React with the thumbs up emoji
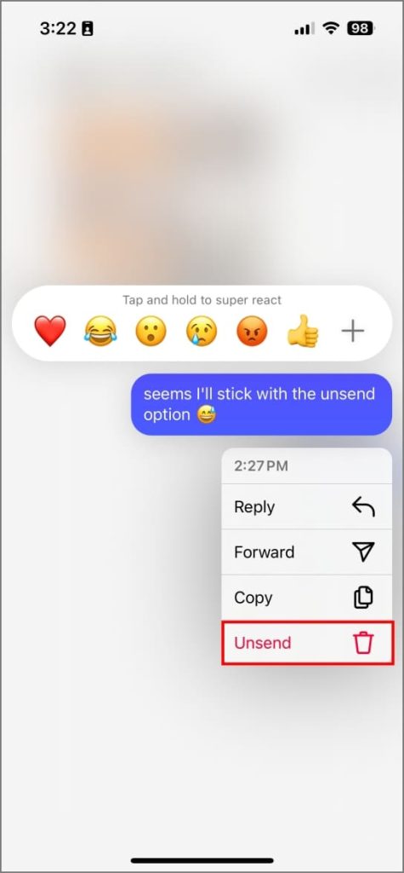Viewport: 404px width, 873px height. [x=302, y=332]
